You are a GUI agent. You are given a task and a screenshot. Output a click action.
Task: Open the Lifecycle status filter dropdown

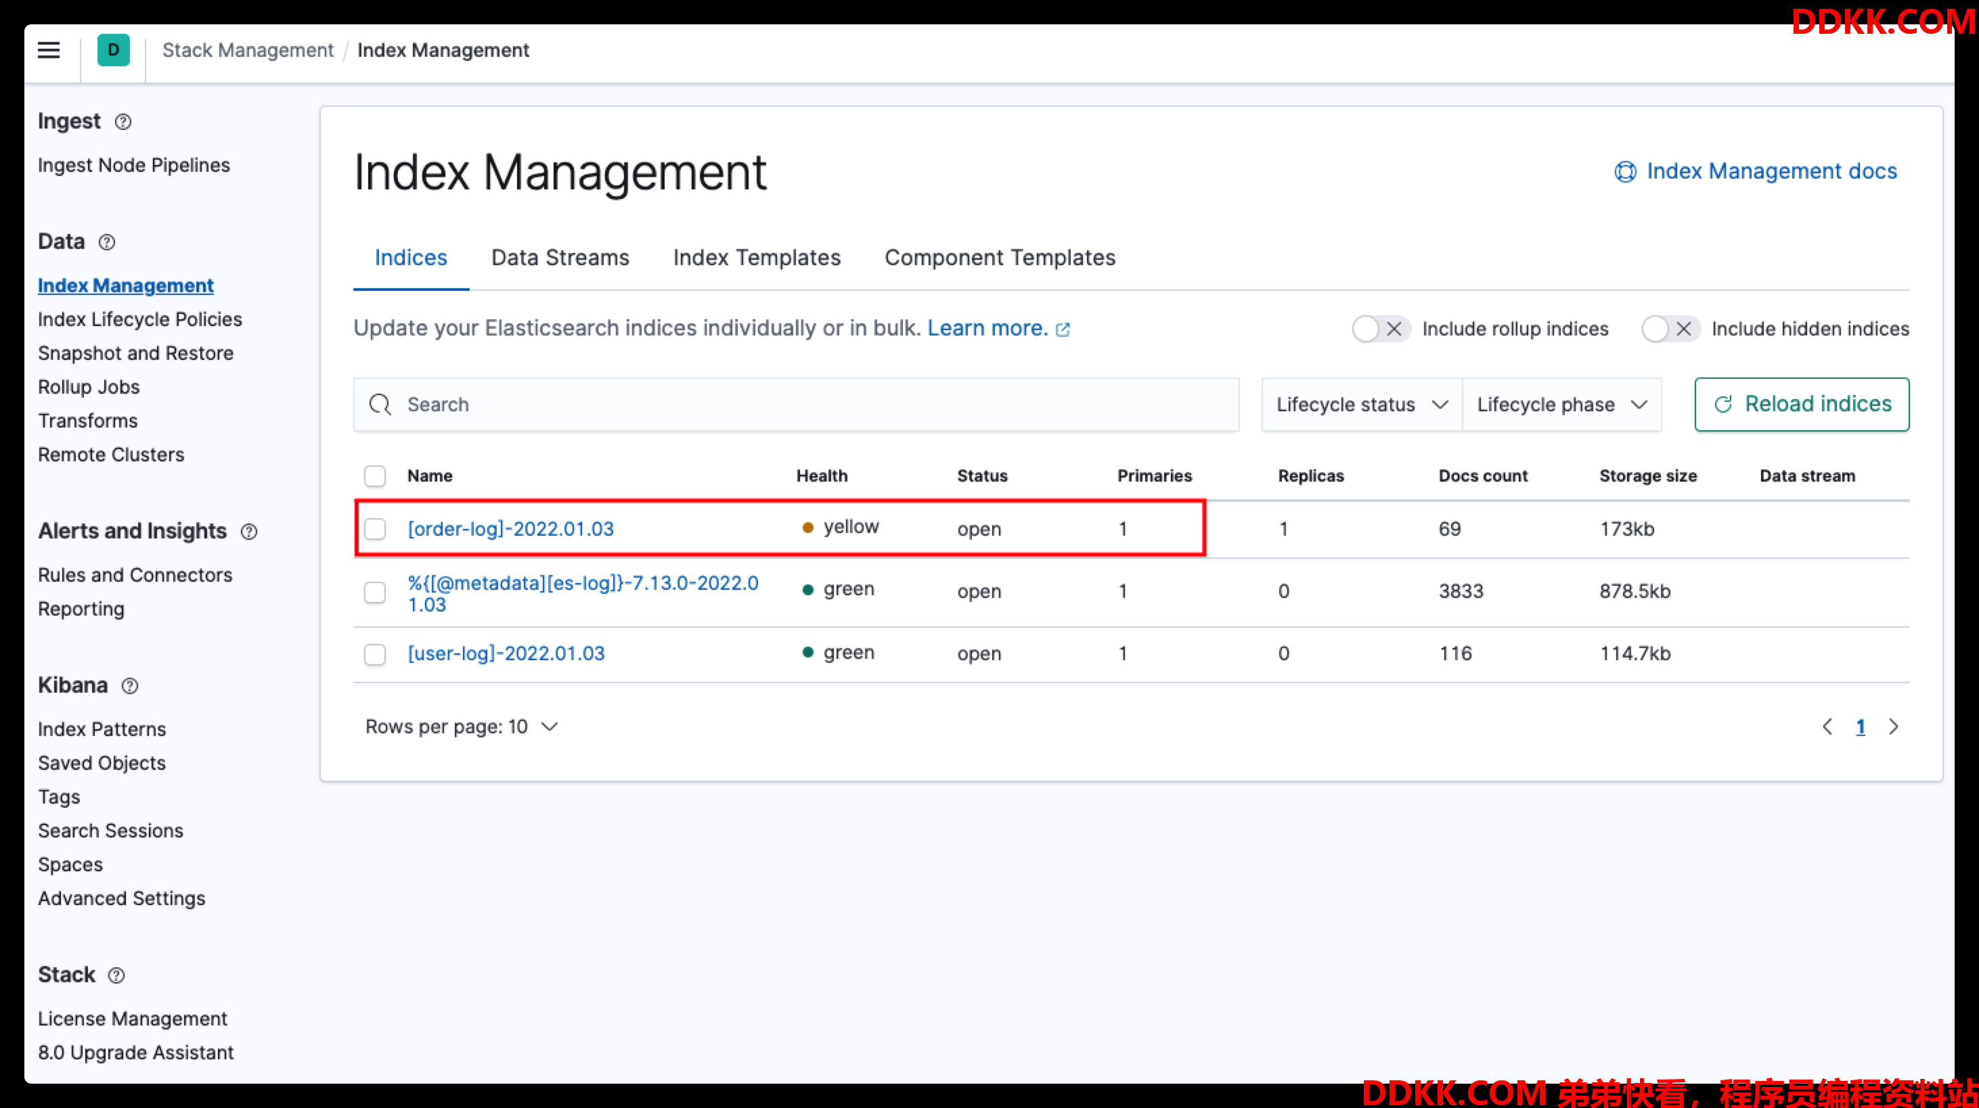click(x=1361, y=405)
